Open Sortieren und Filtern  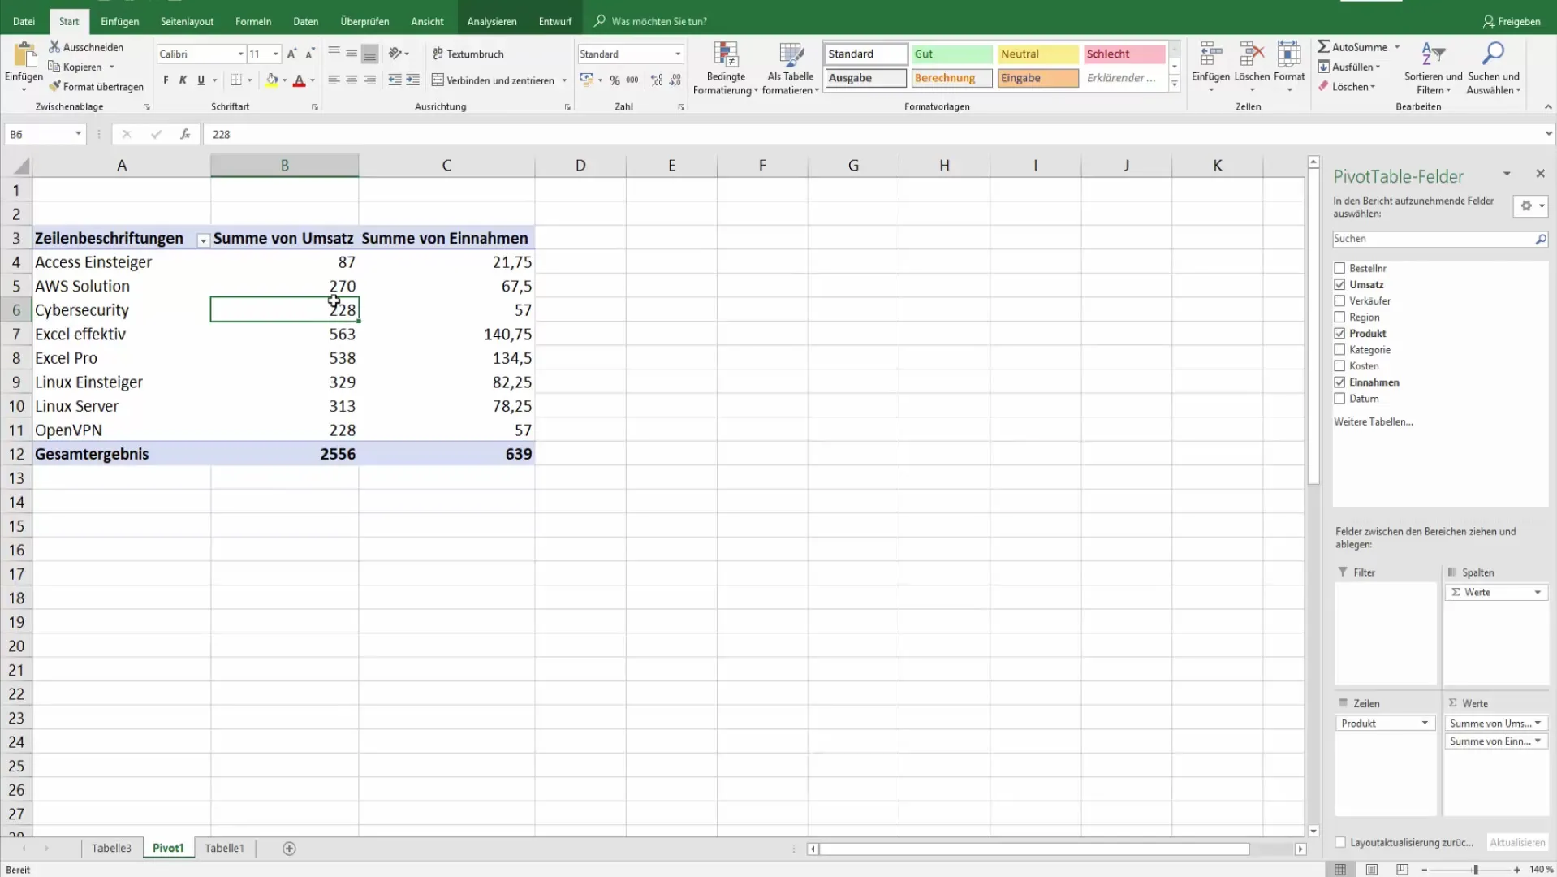click(x=1433, y=68)
